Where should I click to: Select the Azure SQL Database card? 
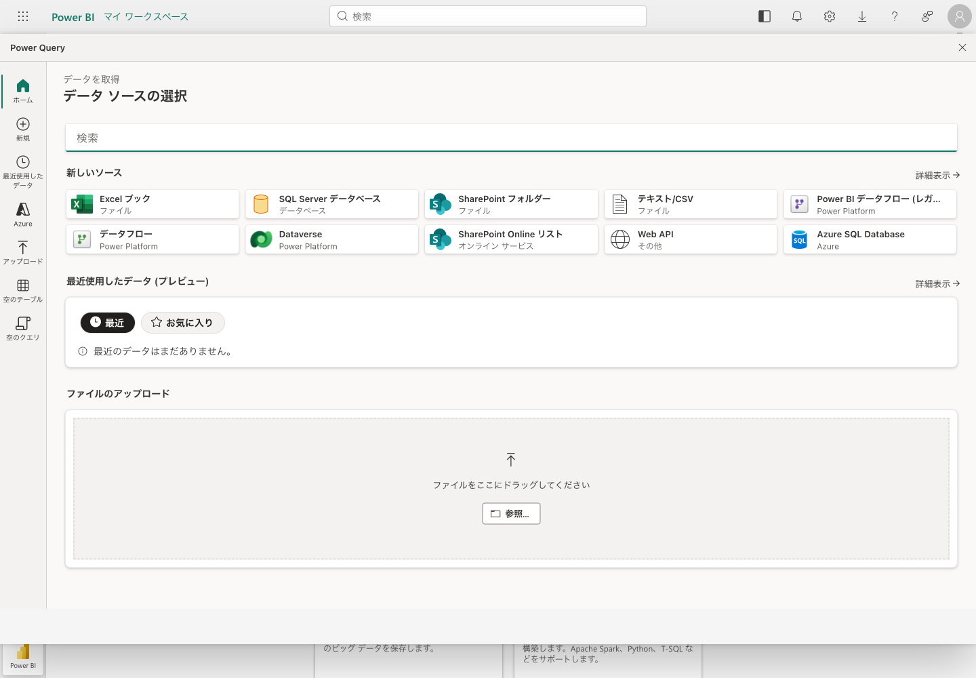tap(870, 239)
